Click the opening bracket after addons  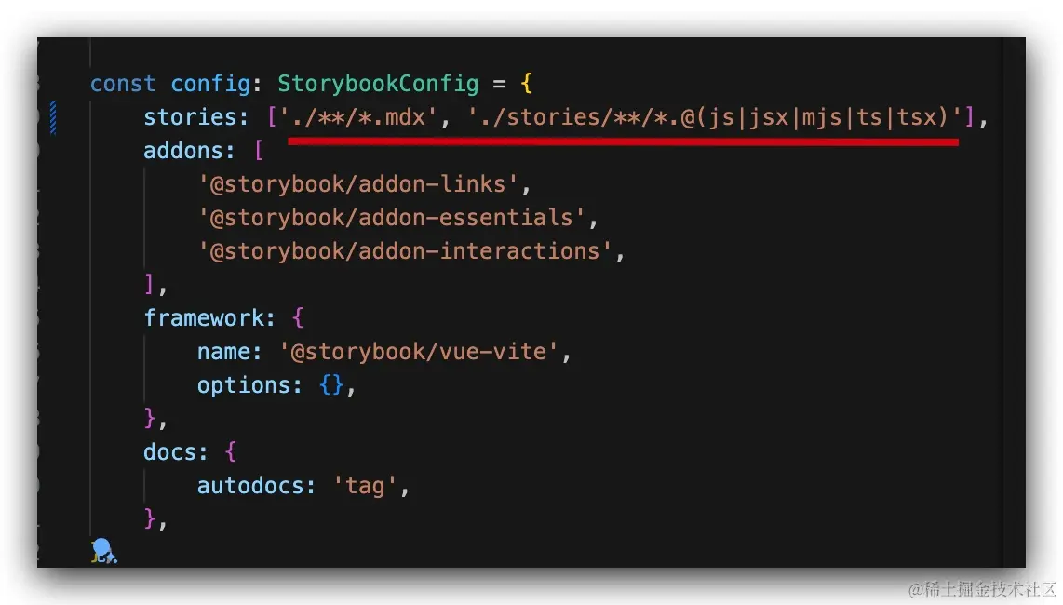(258, 151)
